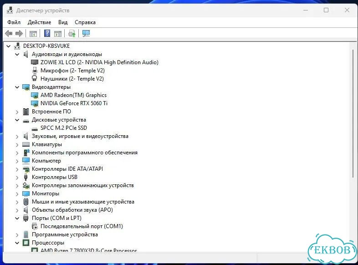The width and height of the screenshot is (358, 265).
Task: Show or hide the action pane
Action: 58,34
